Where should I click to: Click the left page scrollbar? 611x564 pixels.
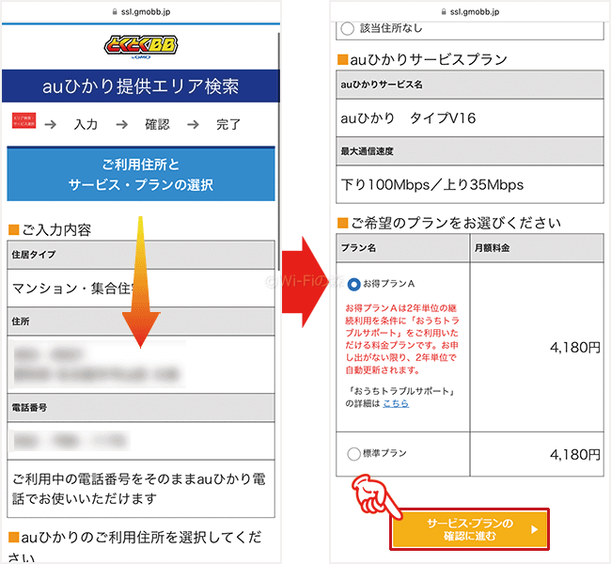tap(278, 151)
